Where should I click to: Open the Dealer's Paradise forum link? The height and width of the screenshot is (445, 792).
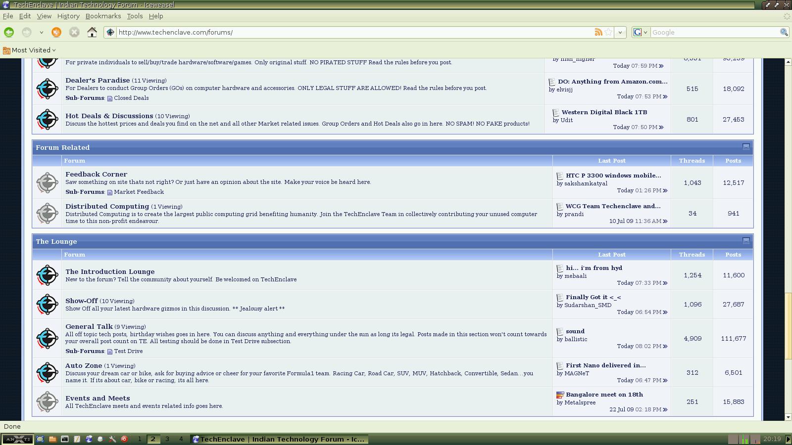[98, 80]
